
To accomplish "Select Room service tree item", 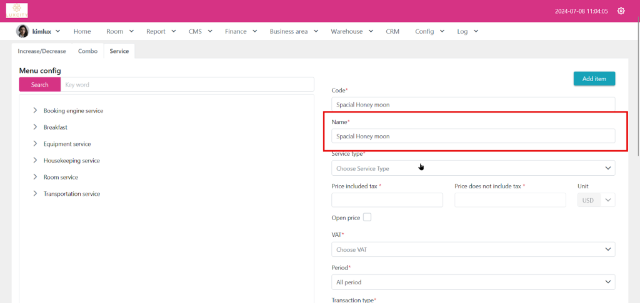I will [x=61, y=177].
